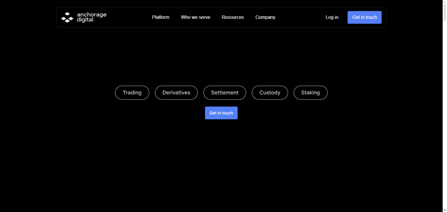This screenshot has height=212, width=447.
Task: Click the centered Get in touch button
Action: pos(221,113)
